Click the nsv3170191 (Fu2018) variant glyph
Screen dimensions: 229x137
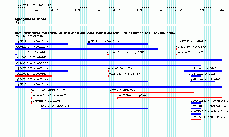coord(204,76)
